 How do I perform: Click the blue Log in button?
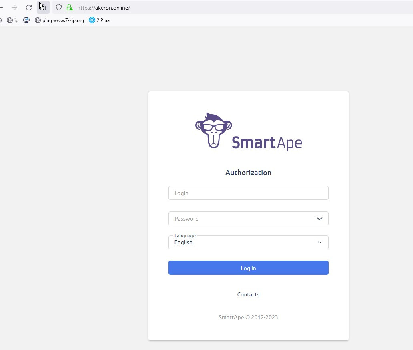tap(249, 268)
